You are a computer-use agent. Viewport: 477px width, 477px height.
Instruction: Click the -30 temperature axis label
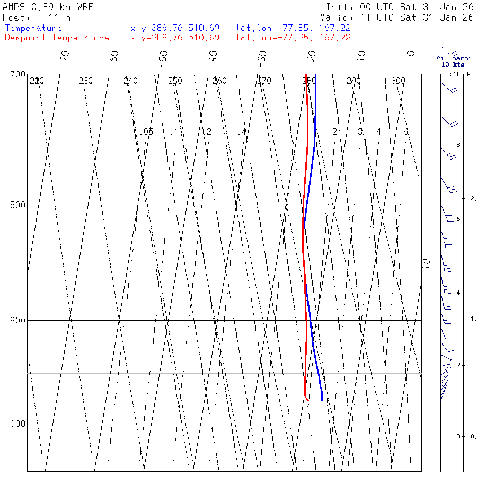pos(262,59)
